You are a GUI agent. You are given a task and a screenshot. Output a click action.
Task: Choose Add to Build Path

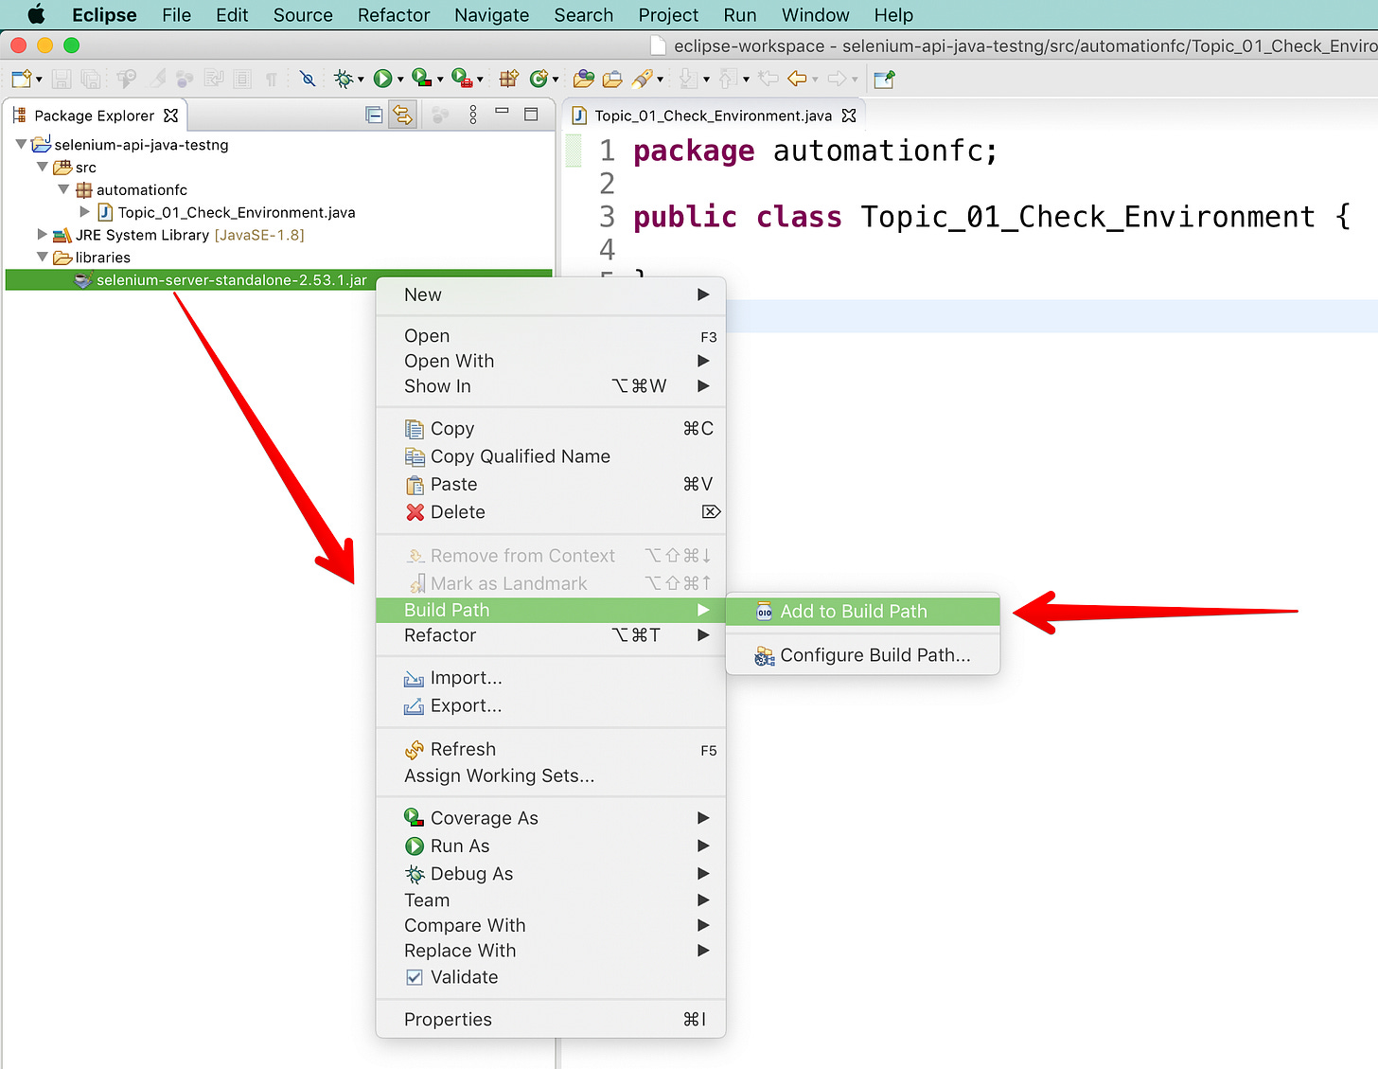pyautogui.click(x=863, y=612)
